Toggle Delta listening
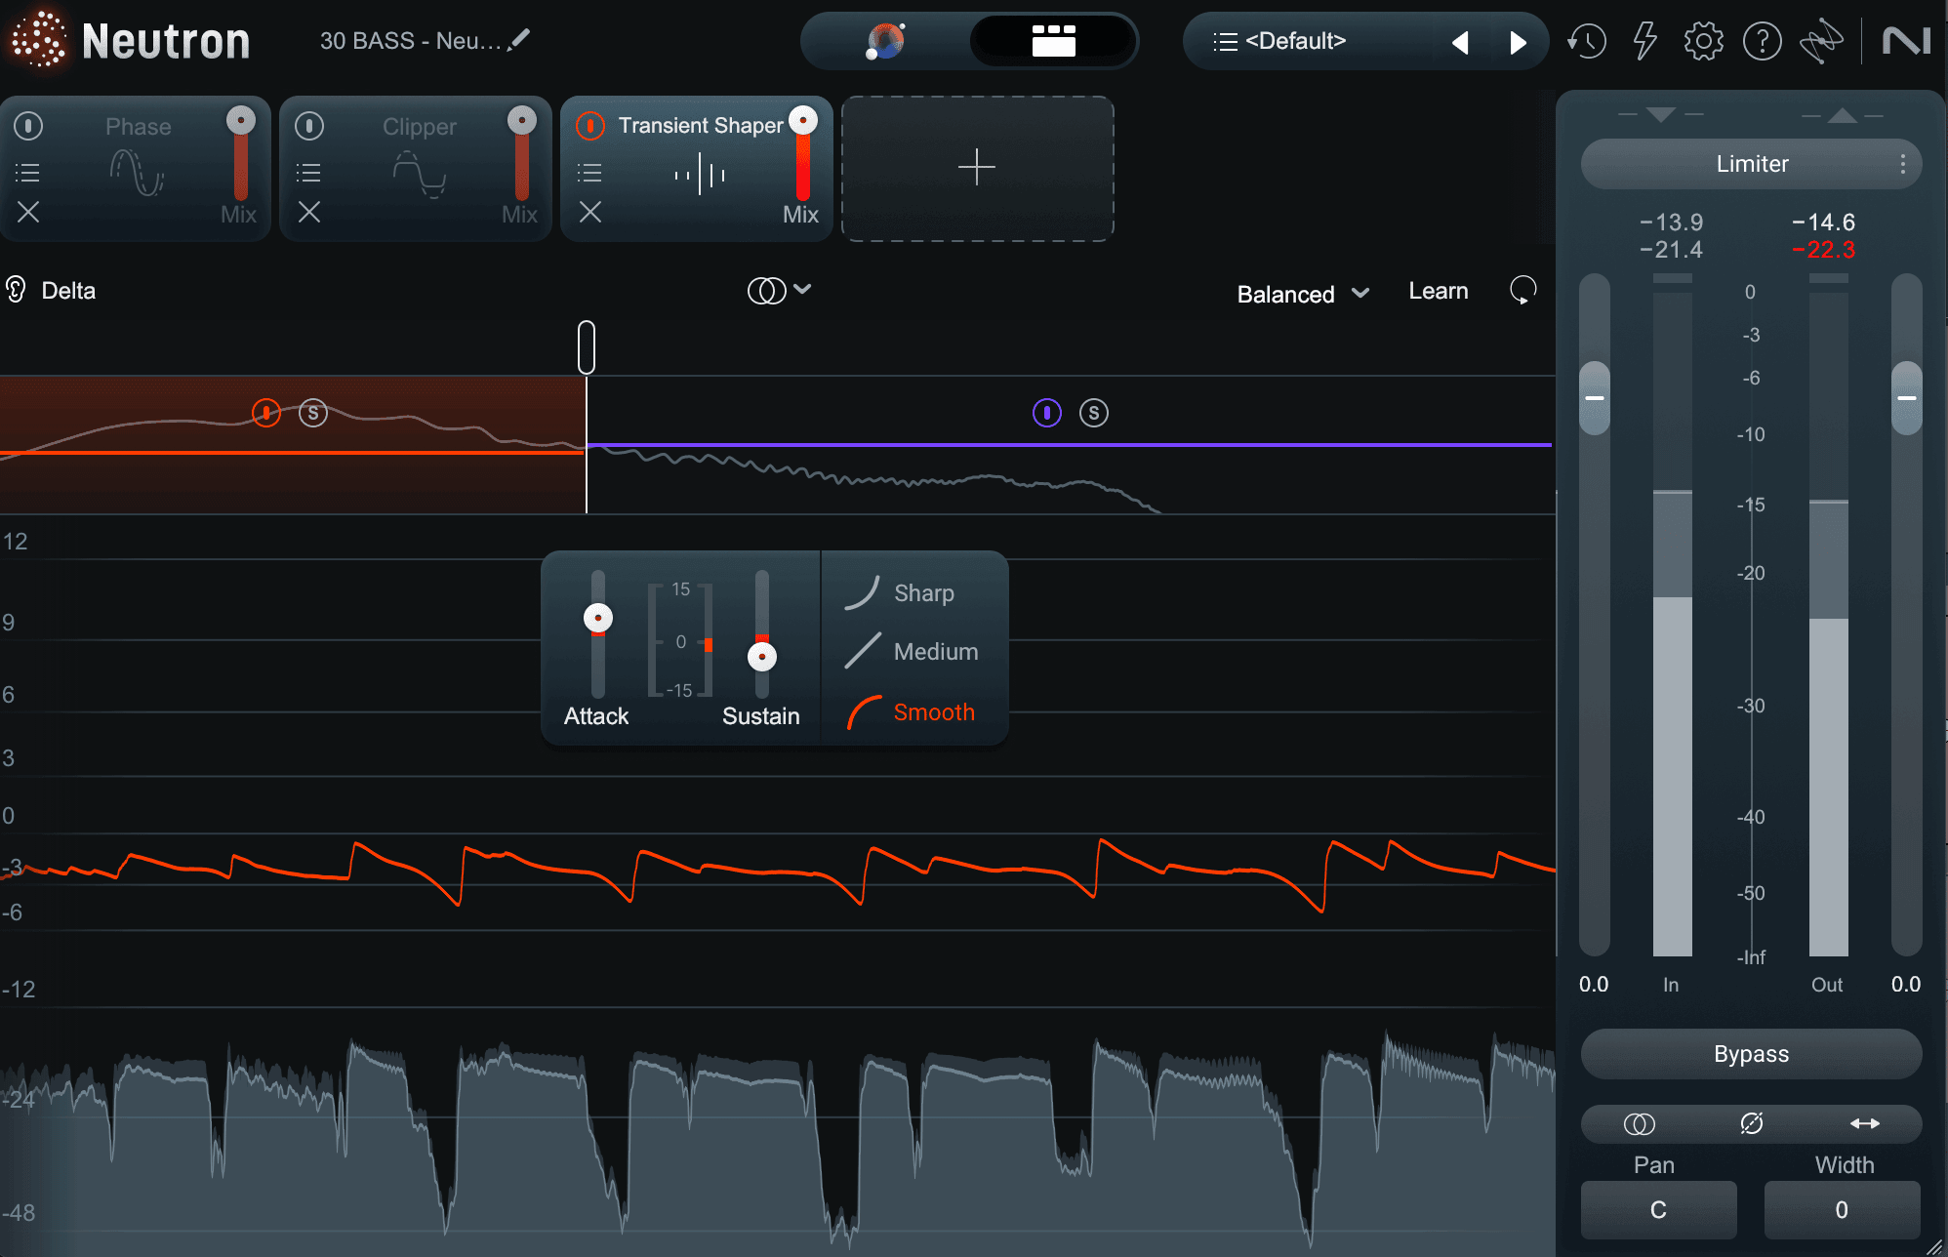1948x1257 pixels. [x=51, y=290]
